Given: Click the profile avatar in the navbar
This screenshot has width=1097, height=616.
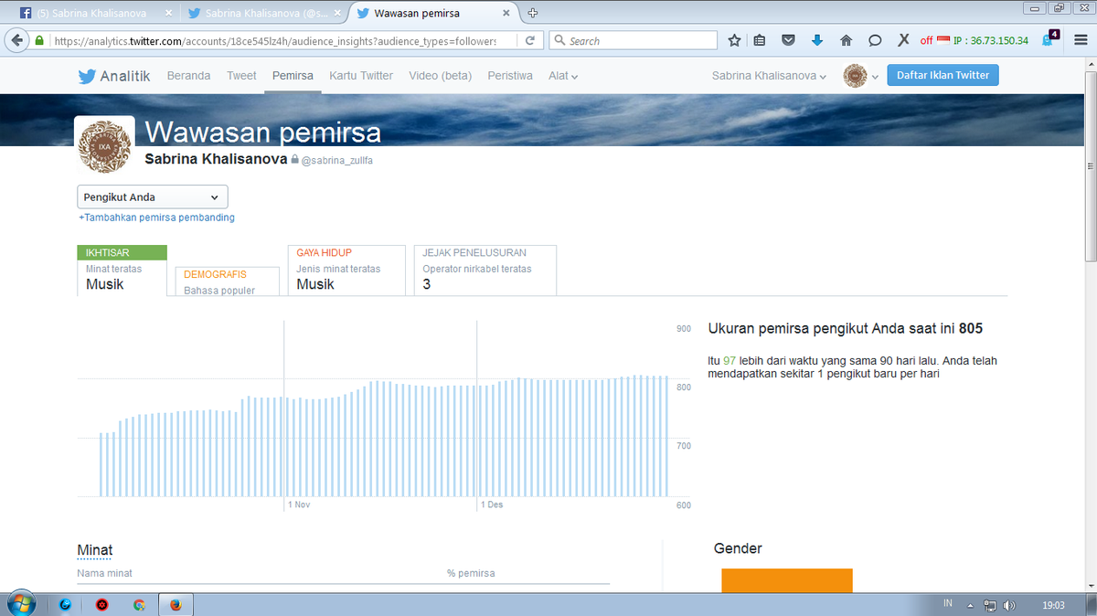Looking at the screenshot, I should pos(855,76).
